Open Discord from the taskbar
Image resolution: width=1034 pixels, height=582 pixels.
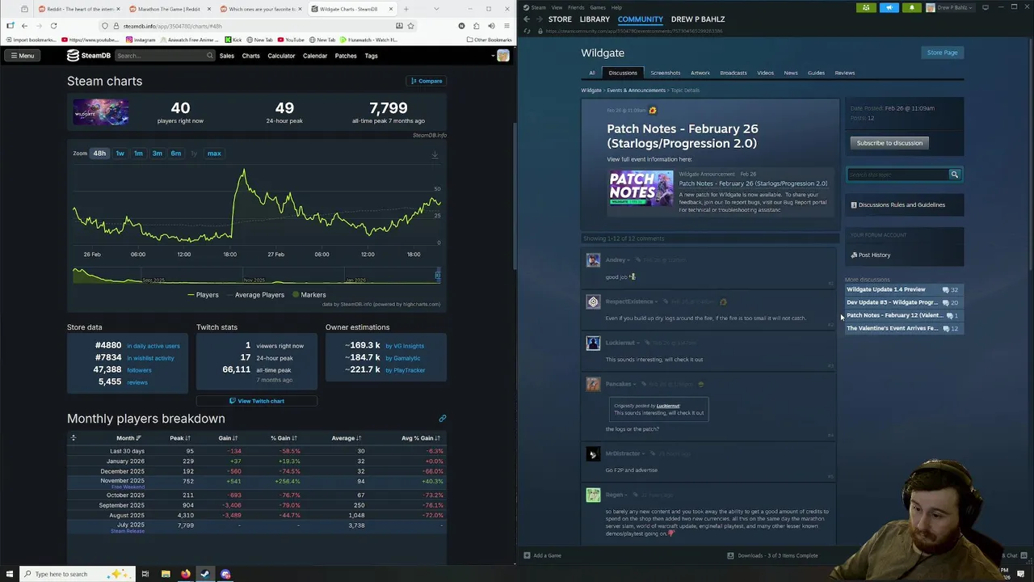click(x=225, y=574)
